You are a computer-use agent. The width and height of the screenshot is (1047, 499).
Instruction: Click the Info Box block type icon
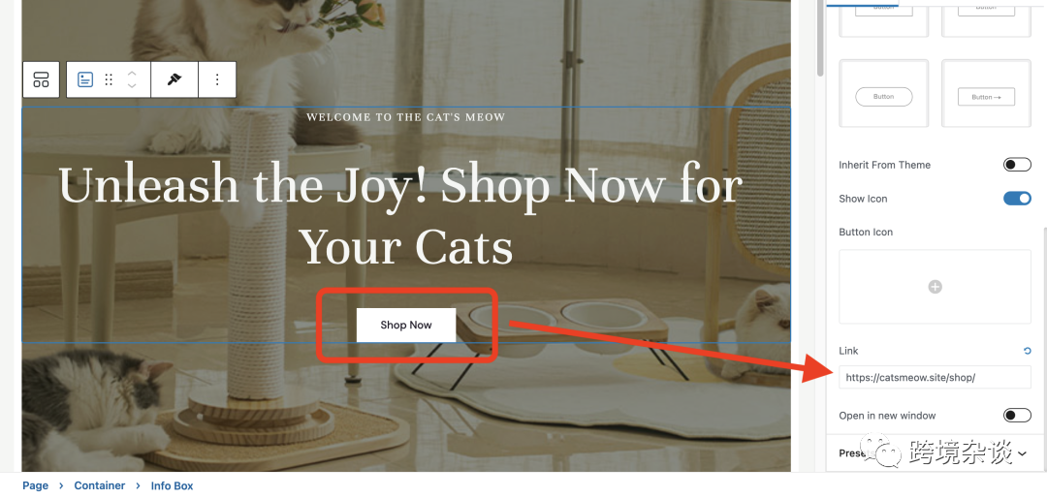coord(85,80)
